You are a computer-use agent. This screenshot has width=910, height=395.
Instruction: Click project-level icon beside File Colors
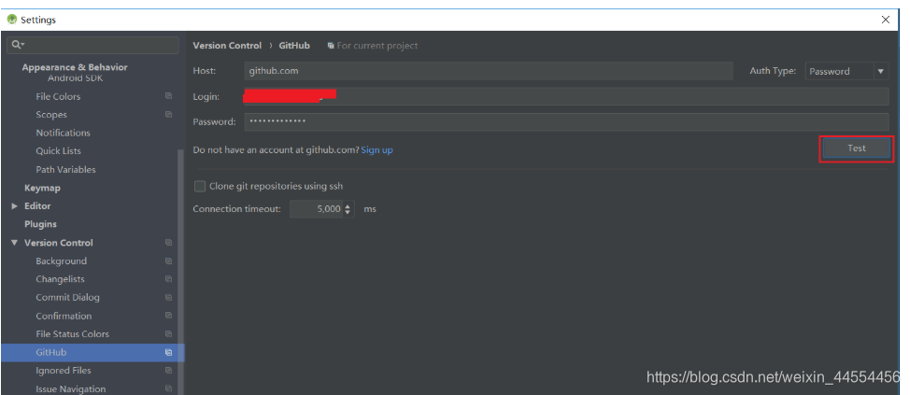pyautogui.click(x=168, y=96)
